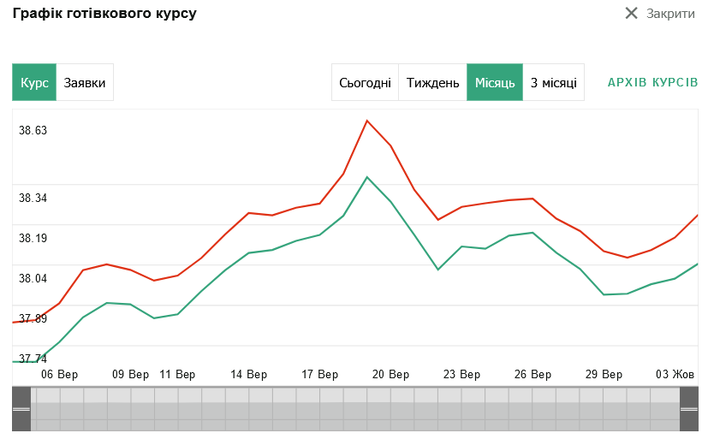708x439 pixels.
Task: Click the peak of the red line
Action: [x=366, y=121]
